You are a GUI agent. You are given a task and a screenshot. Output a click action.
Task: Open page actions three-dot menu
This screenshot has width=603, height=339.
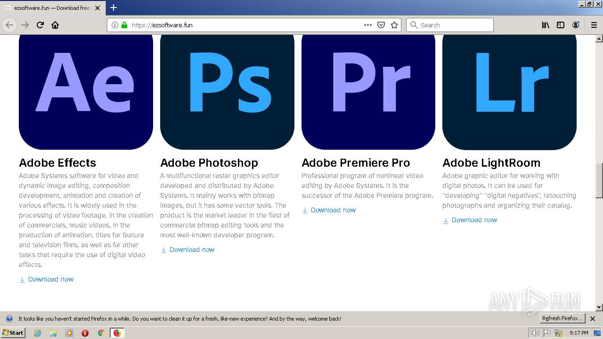(368, 25)
